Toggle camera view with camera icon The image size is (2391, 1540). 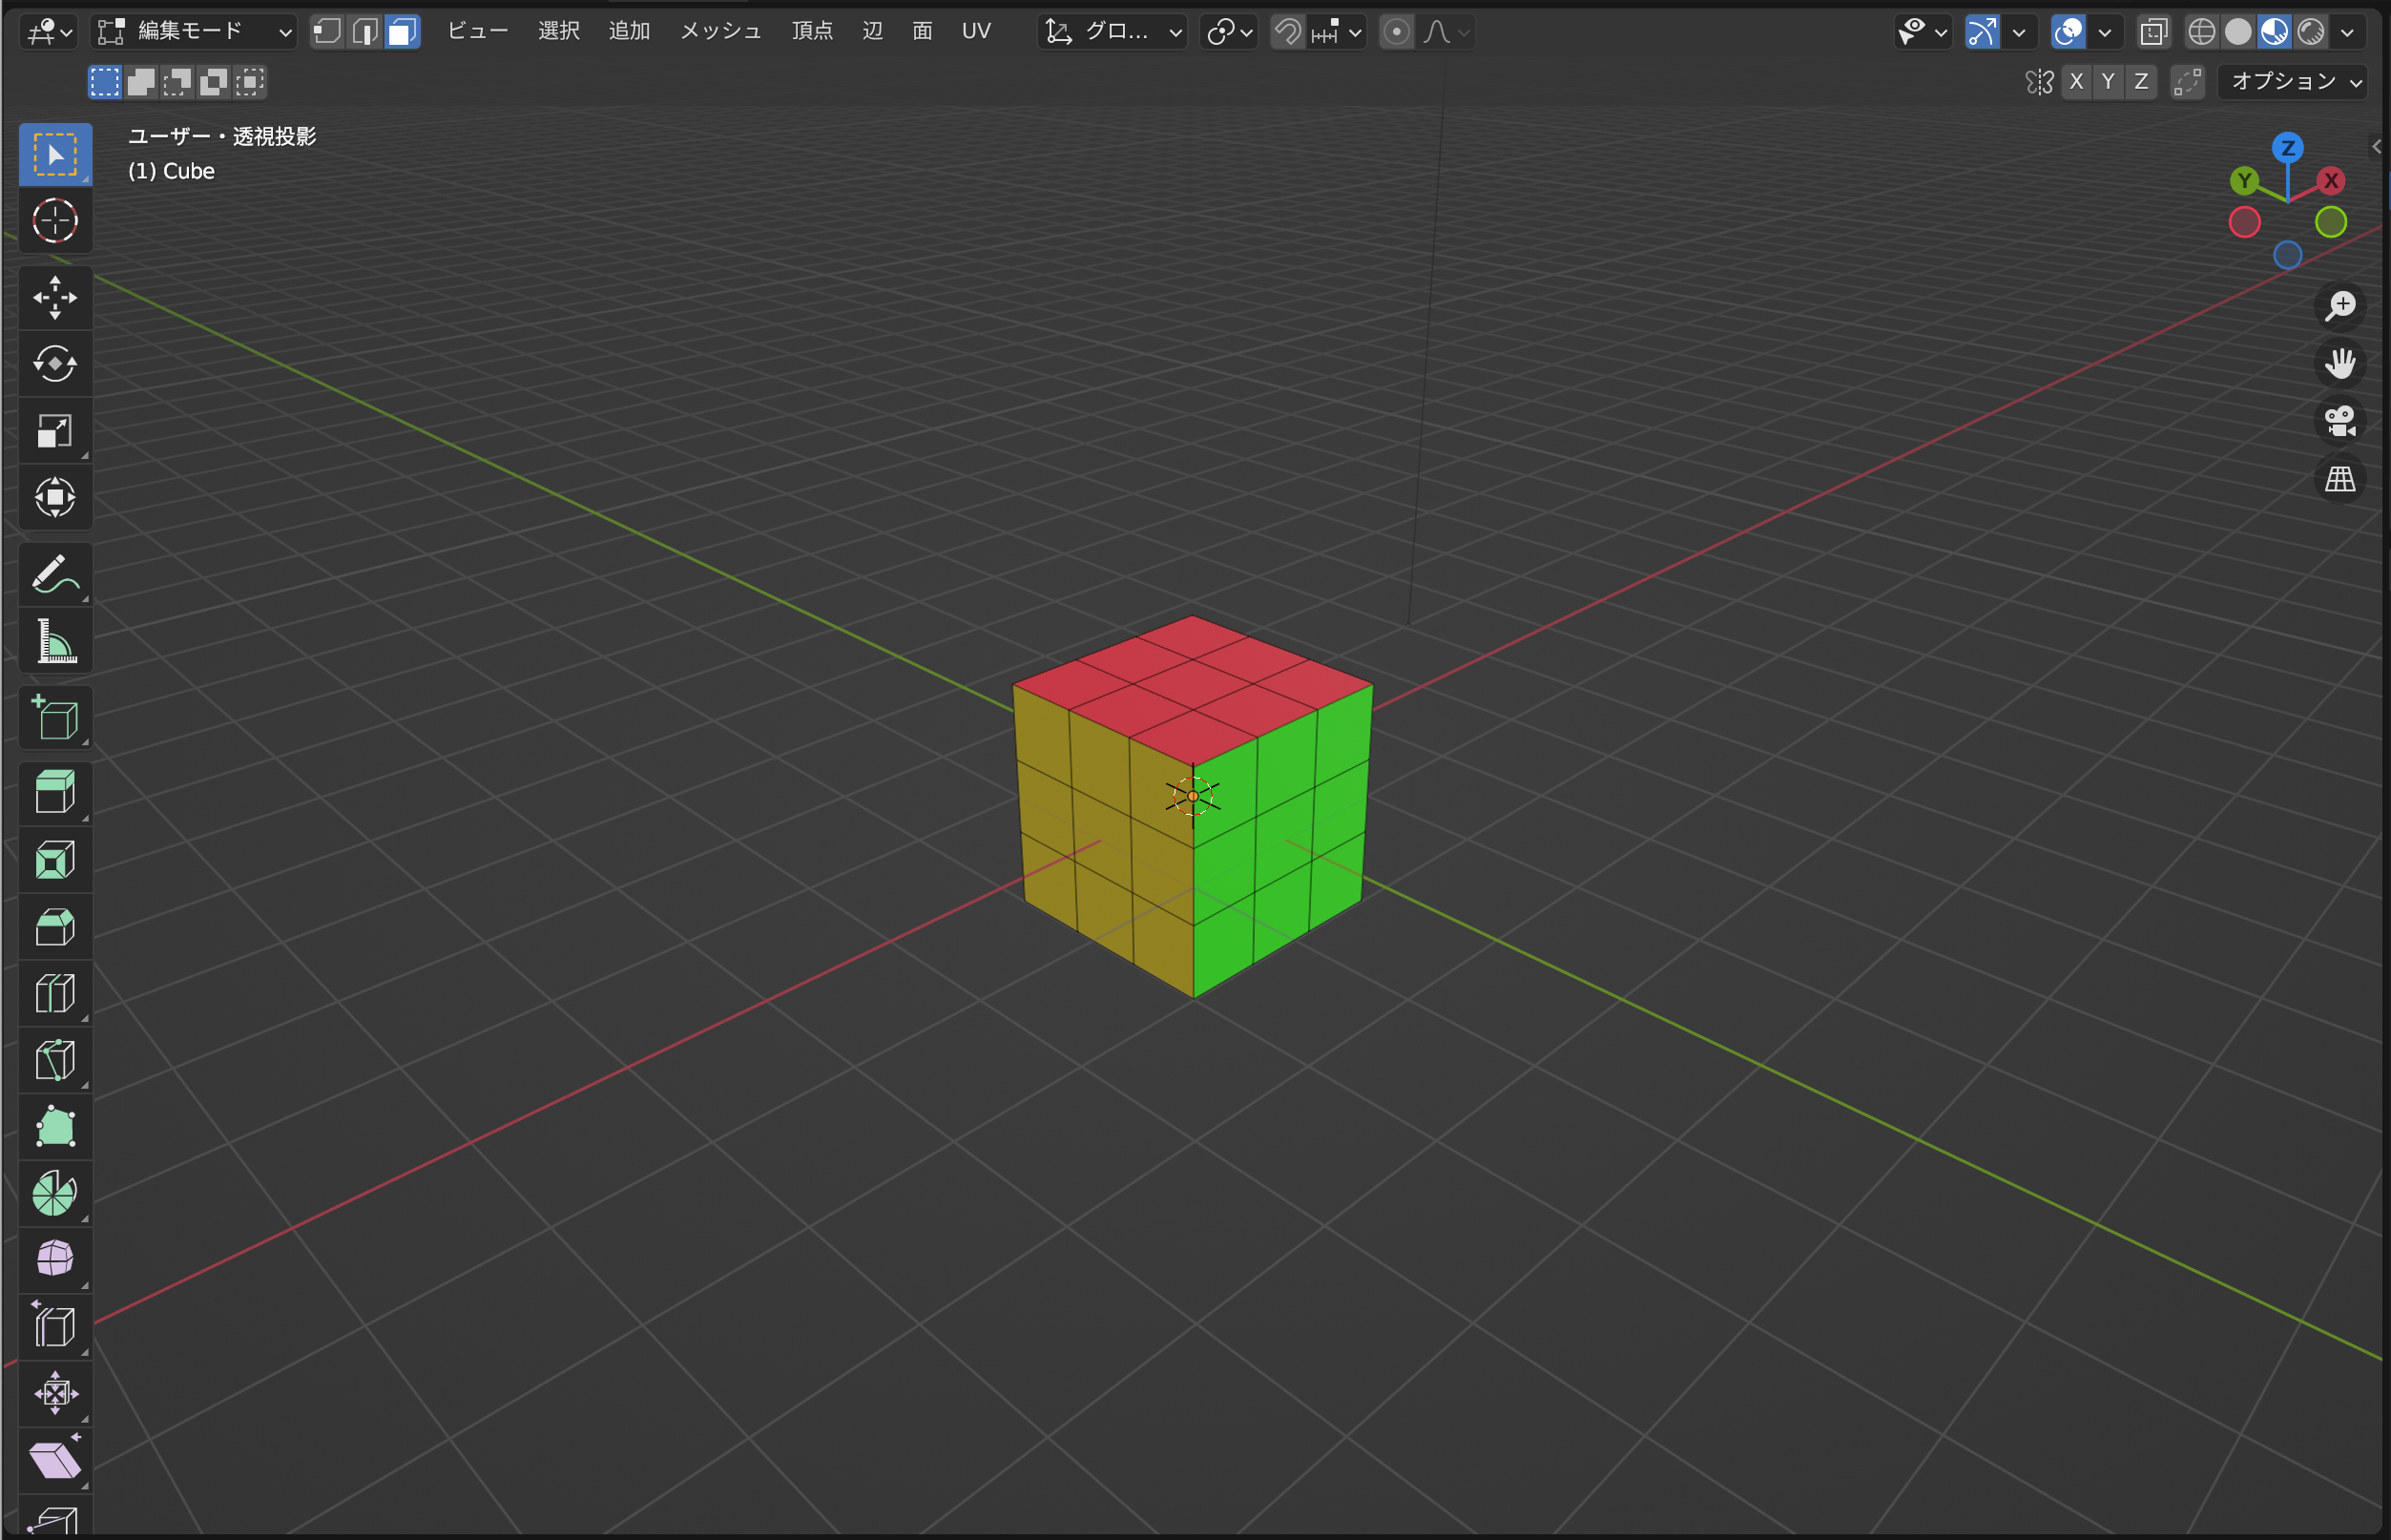pos(2340,421)
